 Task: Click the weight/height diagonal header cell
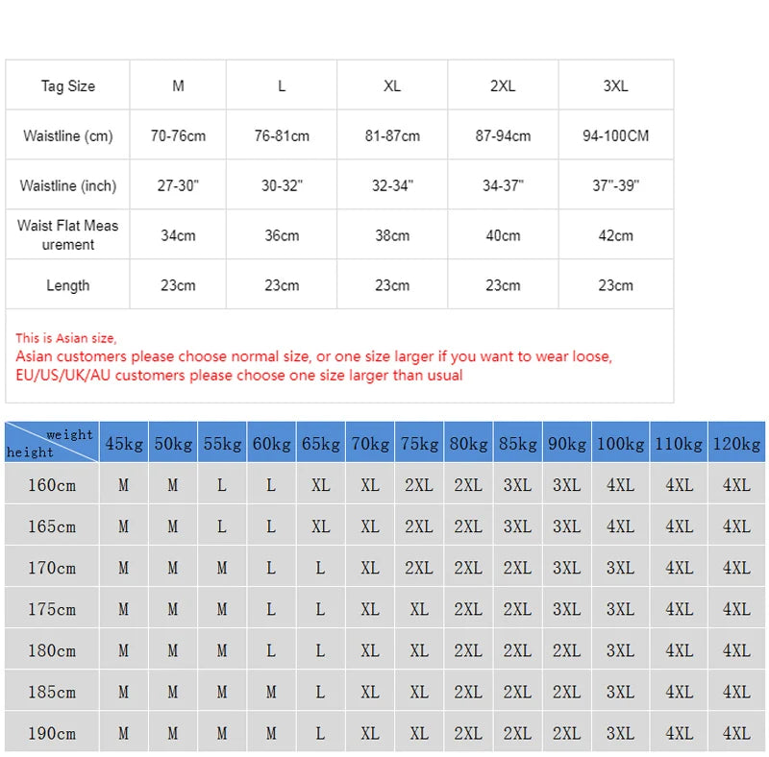point(52,442)
